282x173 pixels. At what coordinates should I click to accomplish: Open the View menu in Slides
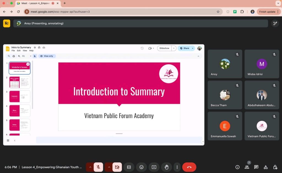pyautogui.click(x=25, y=51)
